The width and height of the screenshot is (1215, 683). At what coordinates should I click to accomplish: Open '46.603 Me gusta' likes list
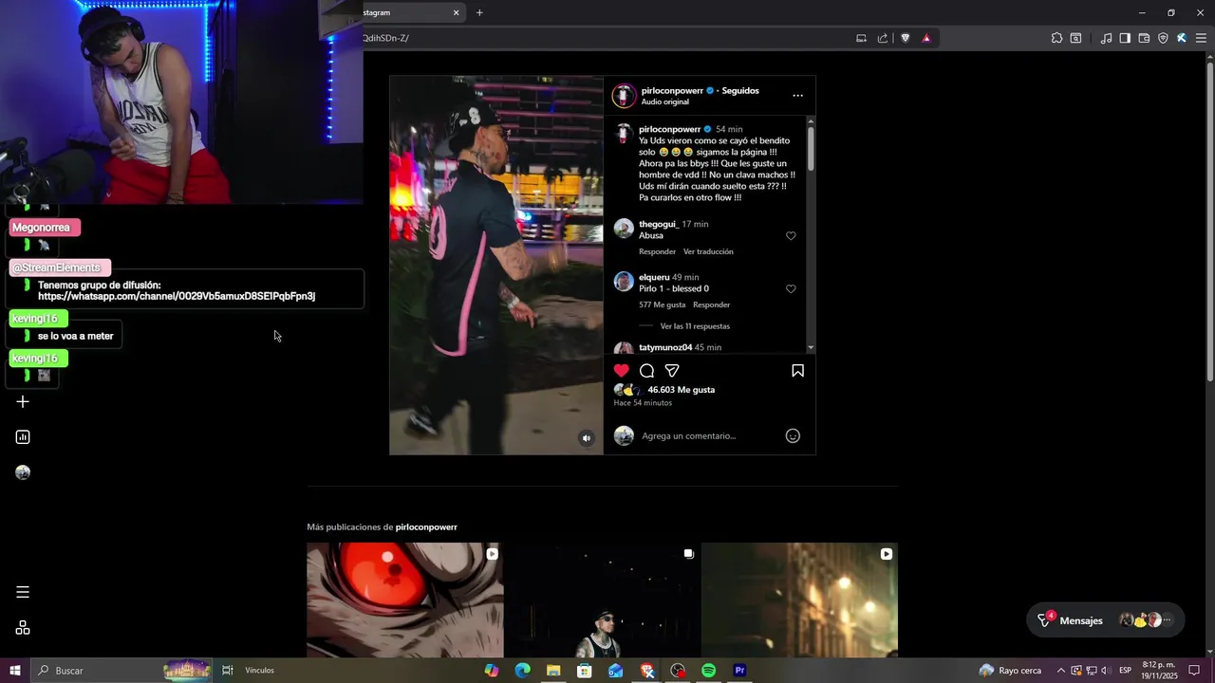681,390
